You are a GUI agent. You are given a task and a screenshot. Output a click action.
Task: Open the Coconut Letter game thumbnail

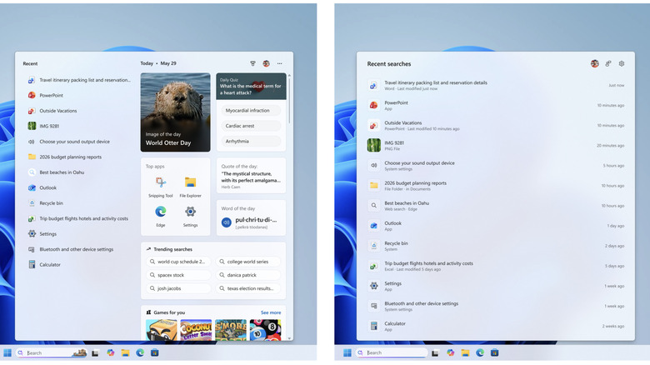pos(196,330)
